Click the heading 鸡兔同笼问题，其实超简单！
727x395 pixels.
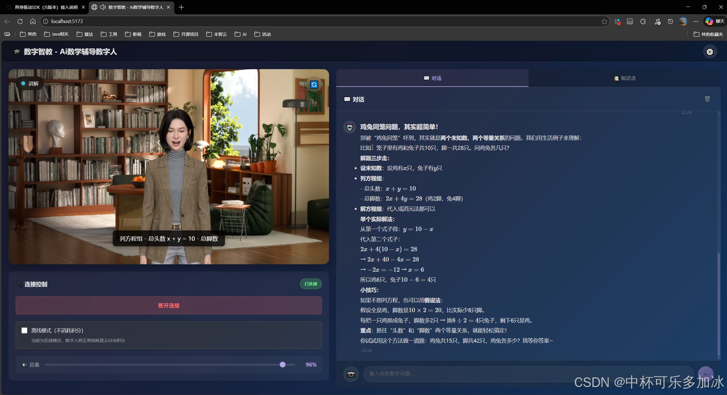399,127
